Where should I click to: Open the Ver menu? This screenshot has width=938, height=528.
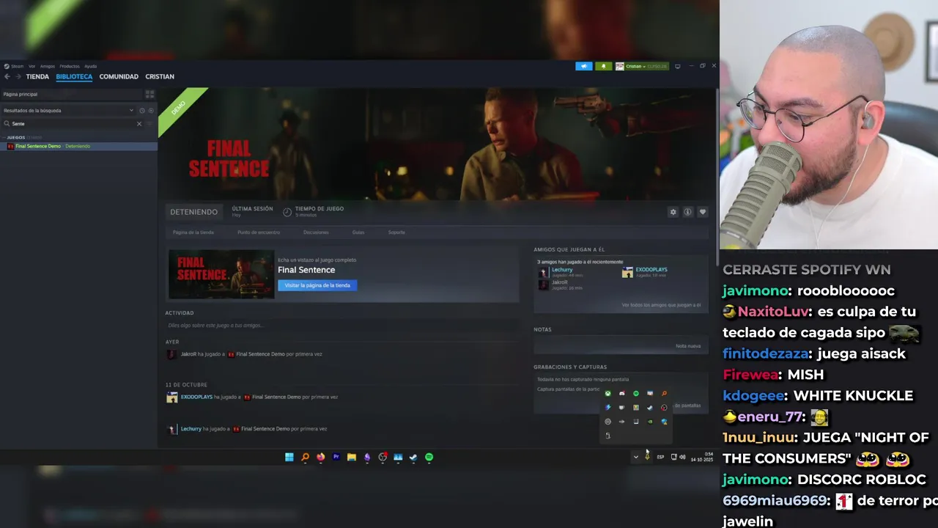click(32, 66)
